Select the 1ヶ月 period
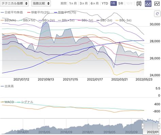The height and width of the screenshot is (135, 161). point(73,3)
